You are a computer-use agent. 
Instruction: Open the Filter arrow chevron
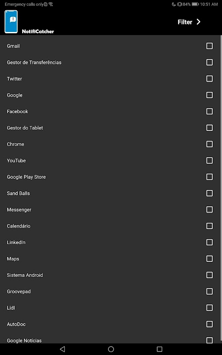pos(198,22)
